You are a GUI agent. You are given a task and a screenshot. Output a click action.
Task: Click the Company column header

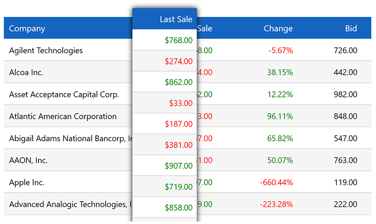27,29
